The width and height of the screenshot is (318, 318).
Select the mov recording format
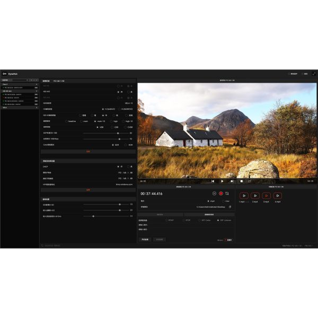[223, 201]
